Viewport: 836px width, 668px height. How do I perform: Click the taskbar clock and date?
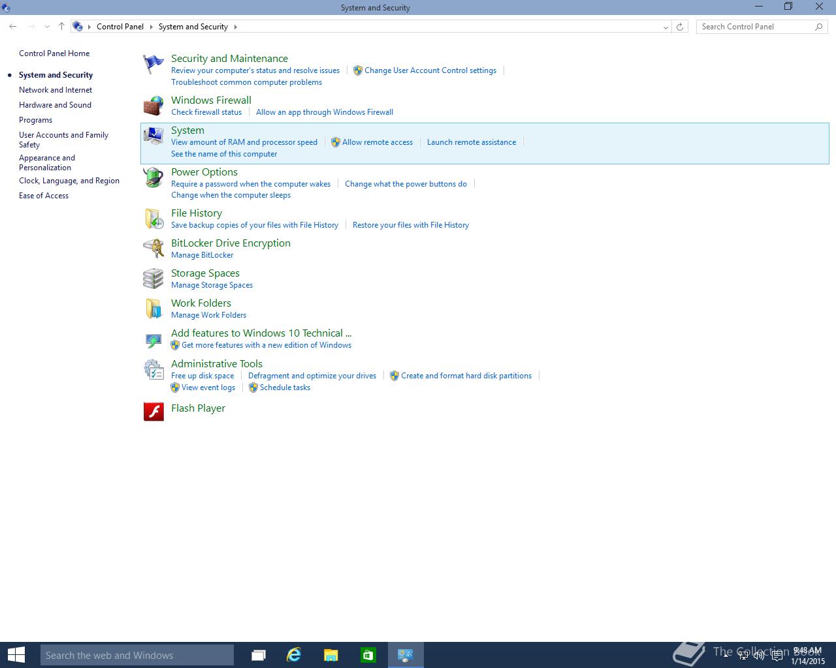[807, 656]
